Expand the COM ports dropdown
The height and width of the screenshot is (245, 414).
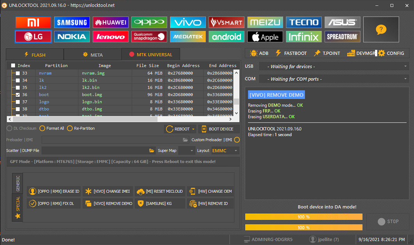click(x=405, y=79)
